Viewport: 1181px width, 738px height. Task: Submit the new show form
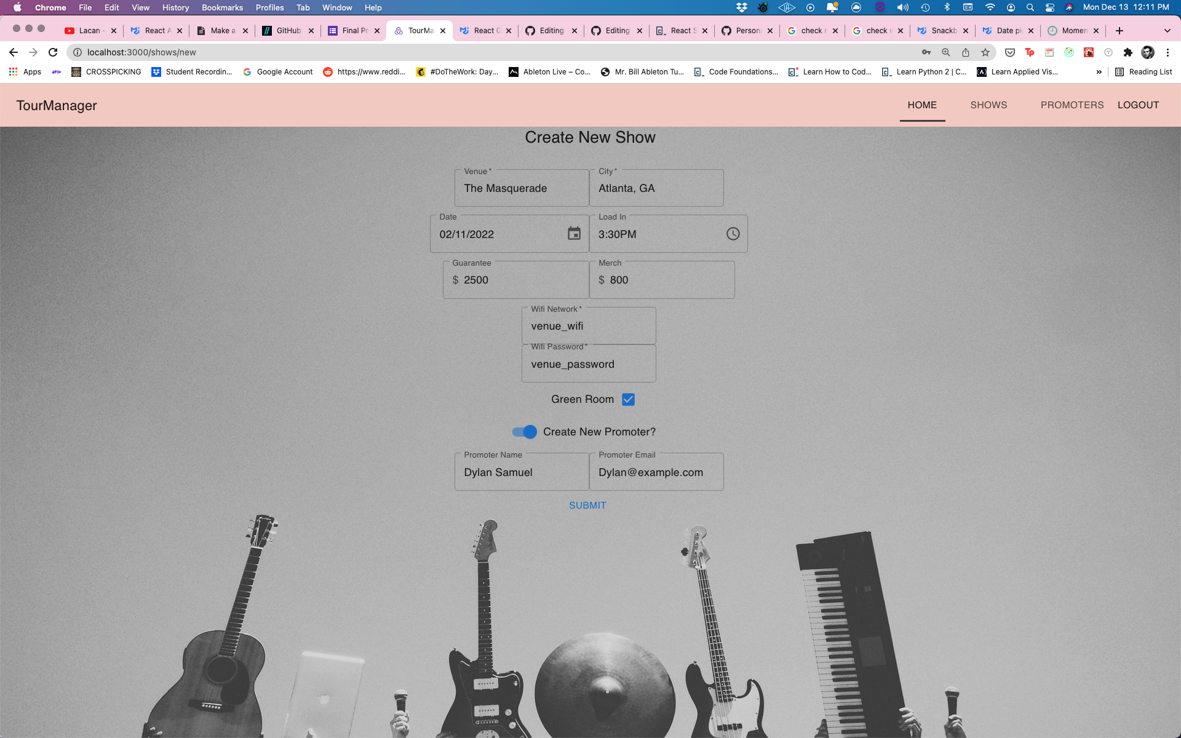pyautogui.click(x=587, y=505)
